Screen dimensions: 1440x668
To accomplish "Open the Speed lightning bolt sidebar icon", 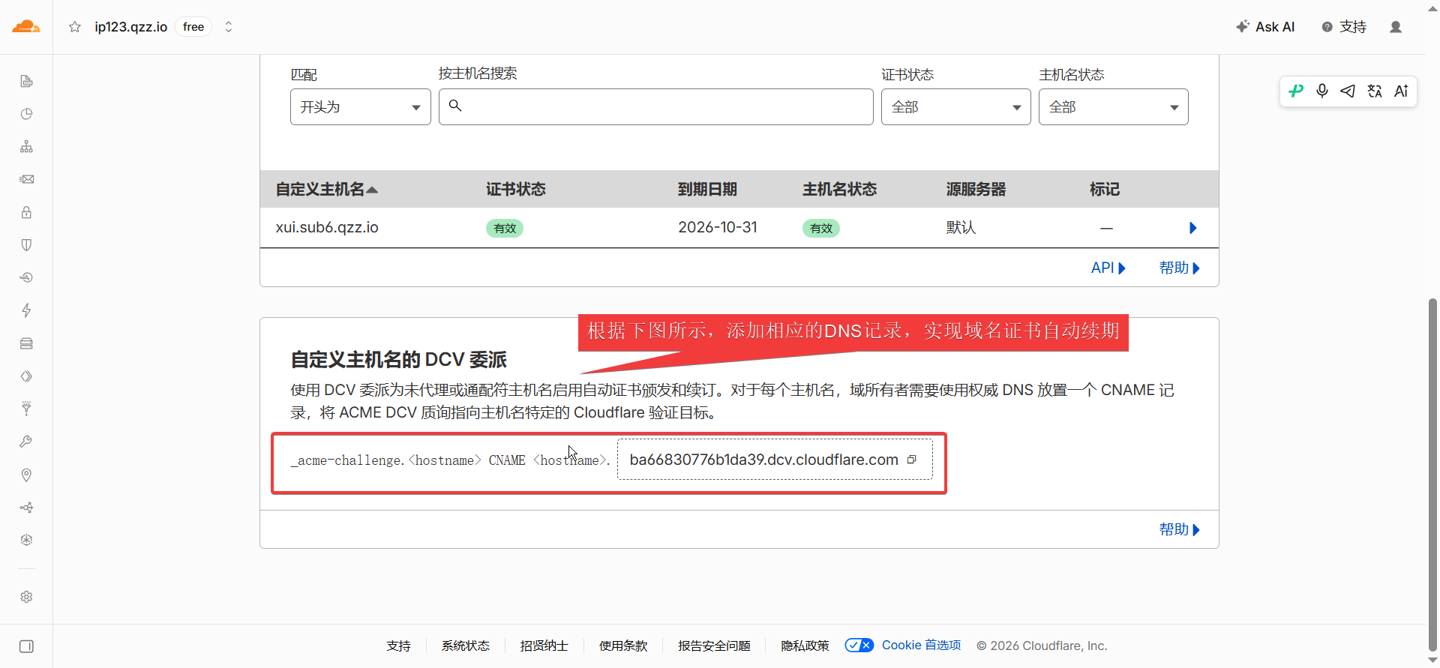I will (x=26, y=310).
